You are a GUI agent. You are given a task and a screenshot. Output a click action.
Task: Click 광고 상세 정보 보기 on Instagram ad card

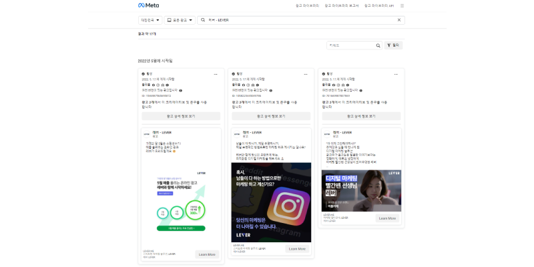click(271, 116)
